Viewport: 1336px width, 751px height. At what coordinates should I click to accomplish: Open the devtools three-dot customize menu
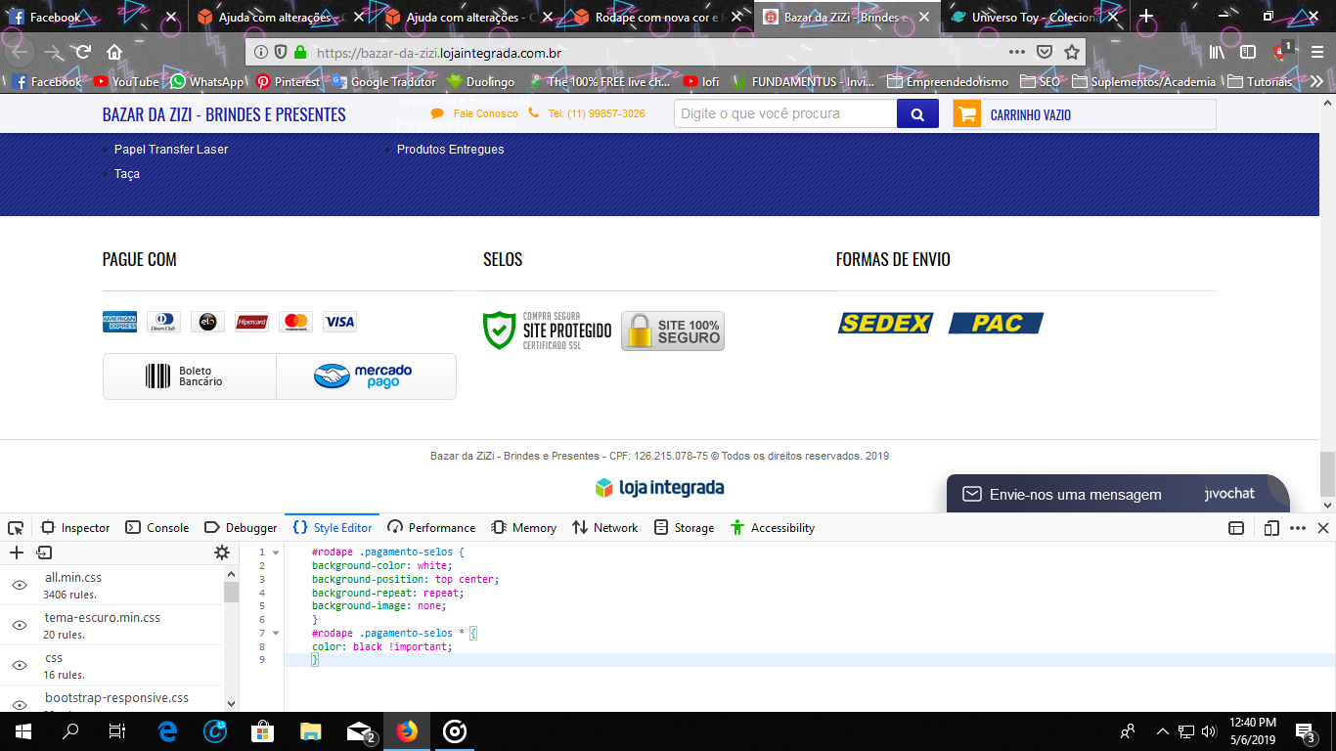pos(1298,528)
